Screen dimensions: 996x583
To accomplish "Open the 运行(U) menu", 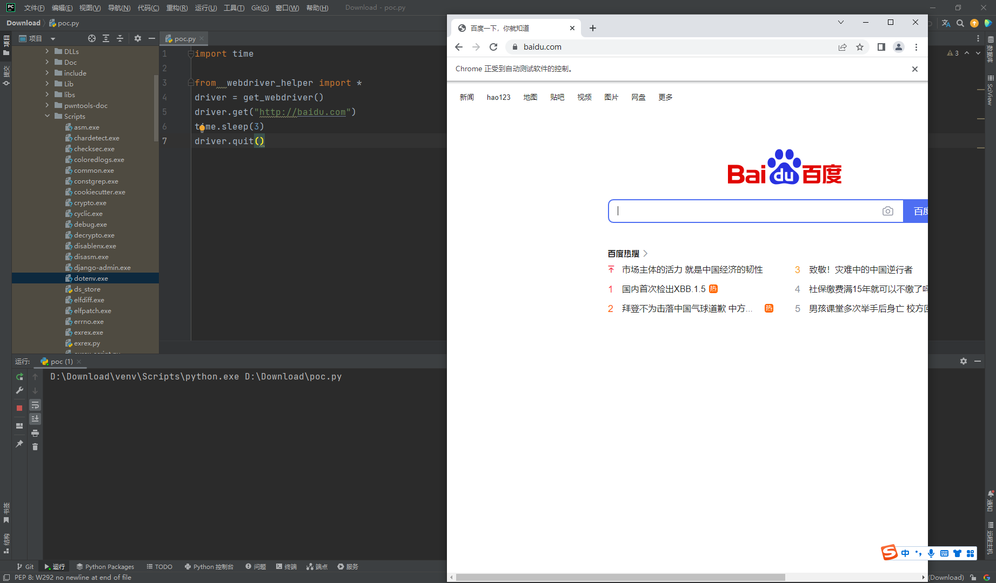I will click(x=205, y=8).
